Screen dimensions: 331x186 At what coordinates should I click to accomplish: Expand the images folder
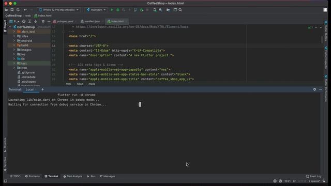click(x=14, y=50)
